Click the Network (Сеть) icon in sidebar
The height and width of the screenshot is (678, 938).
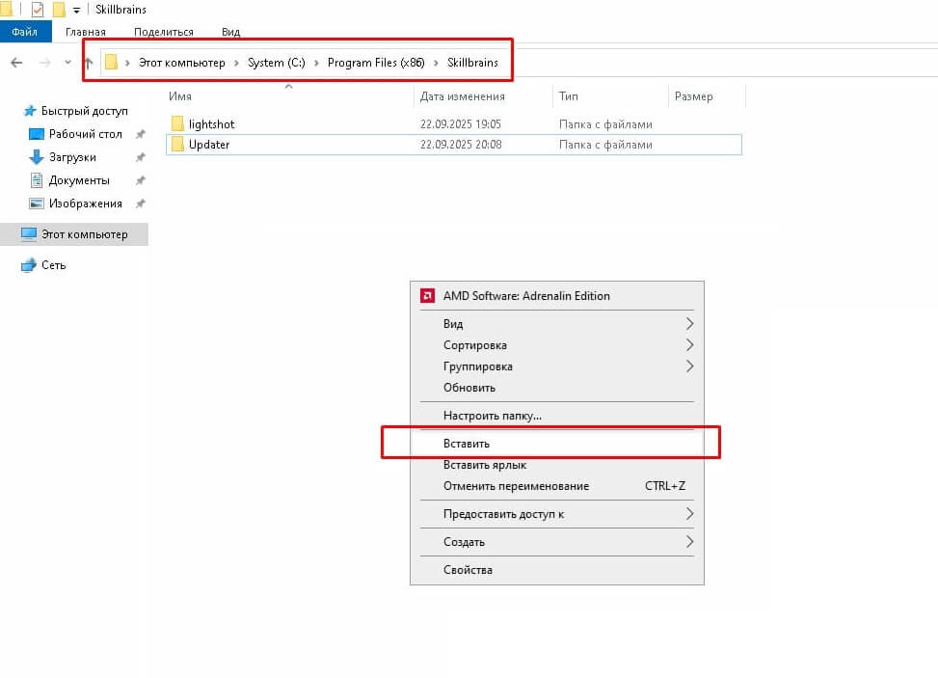[29, 265]
